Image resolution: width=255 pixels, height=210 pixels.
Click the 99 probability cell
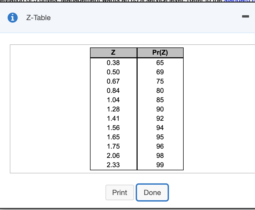[x=160, y=165]
